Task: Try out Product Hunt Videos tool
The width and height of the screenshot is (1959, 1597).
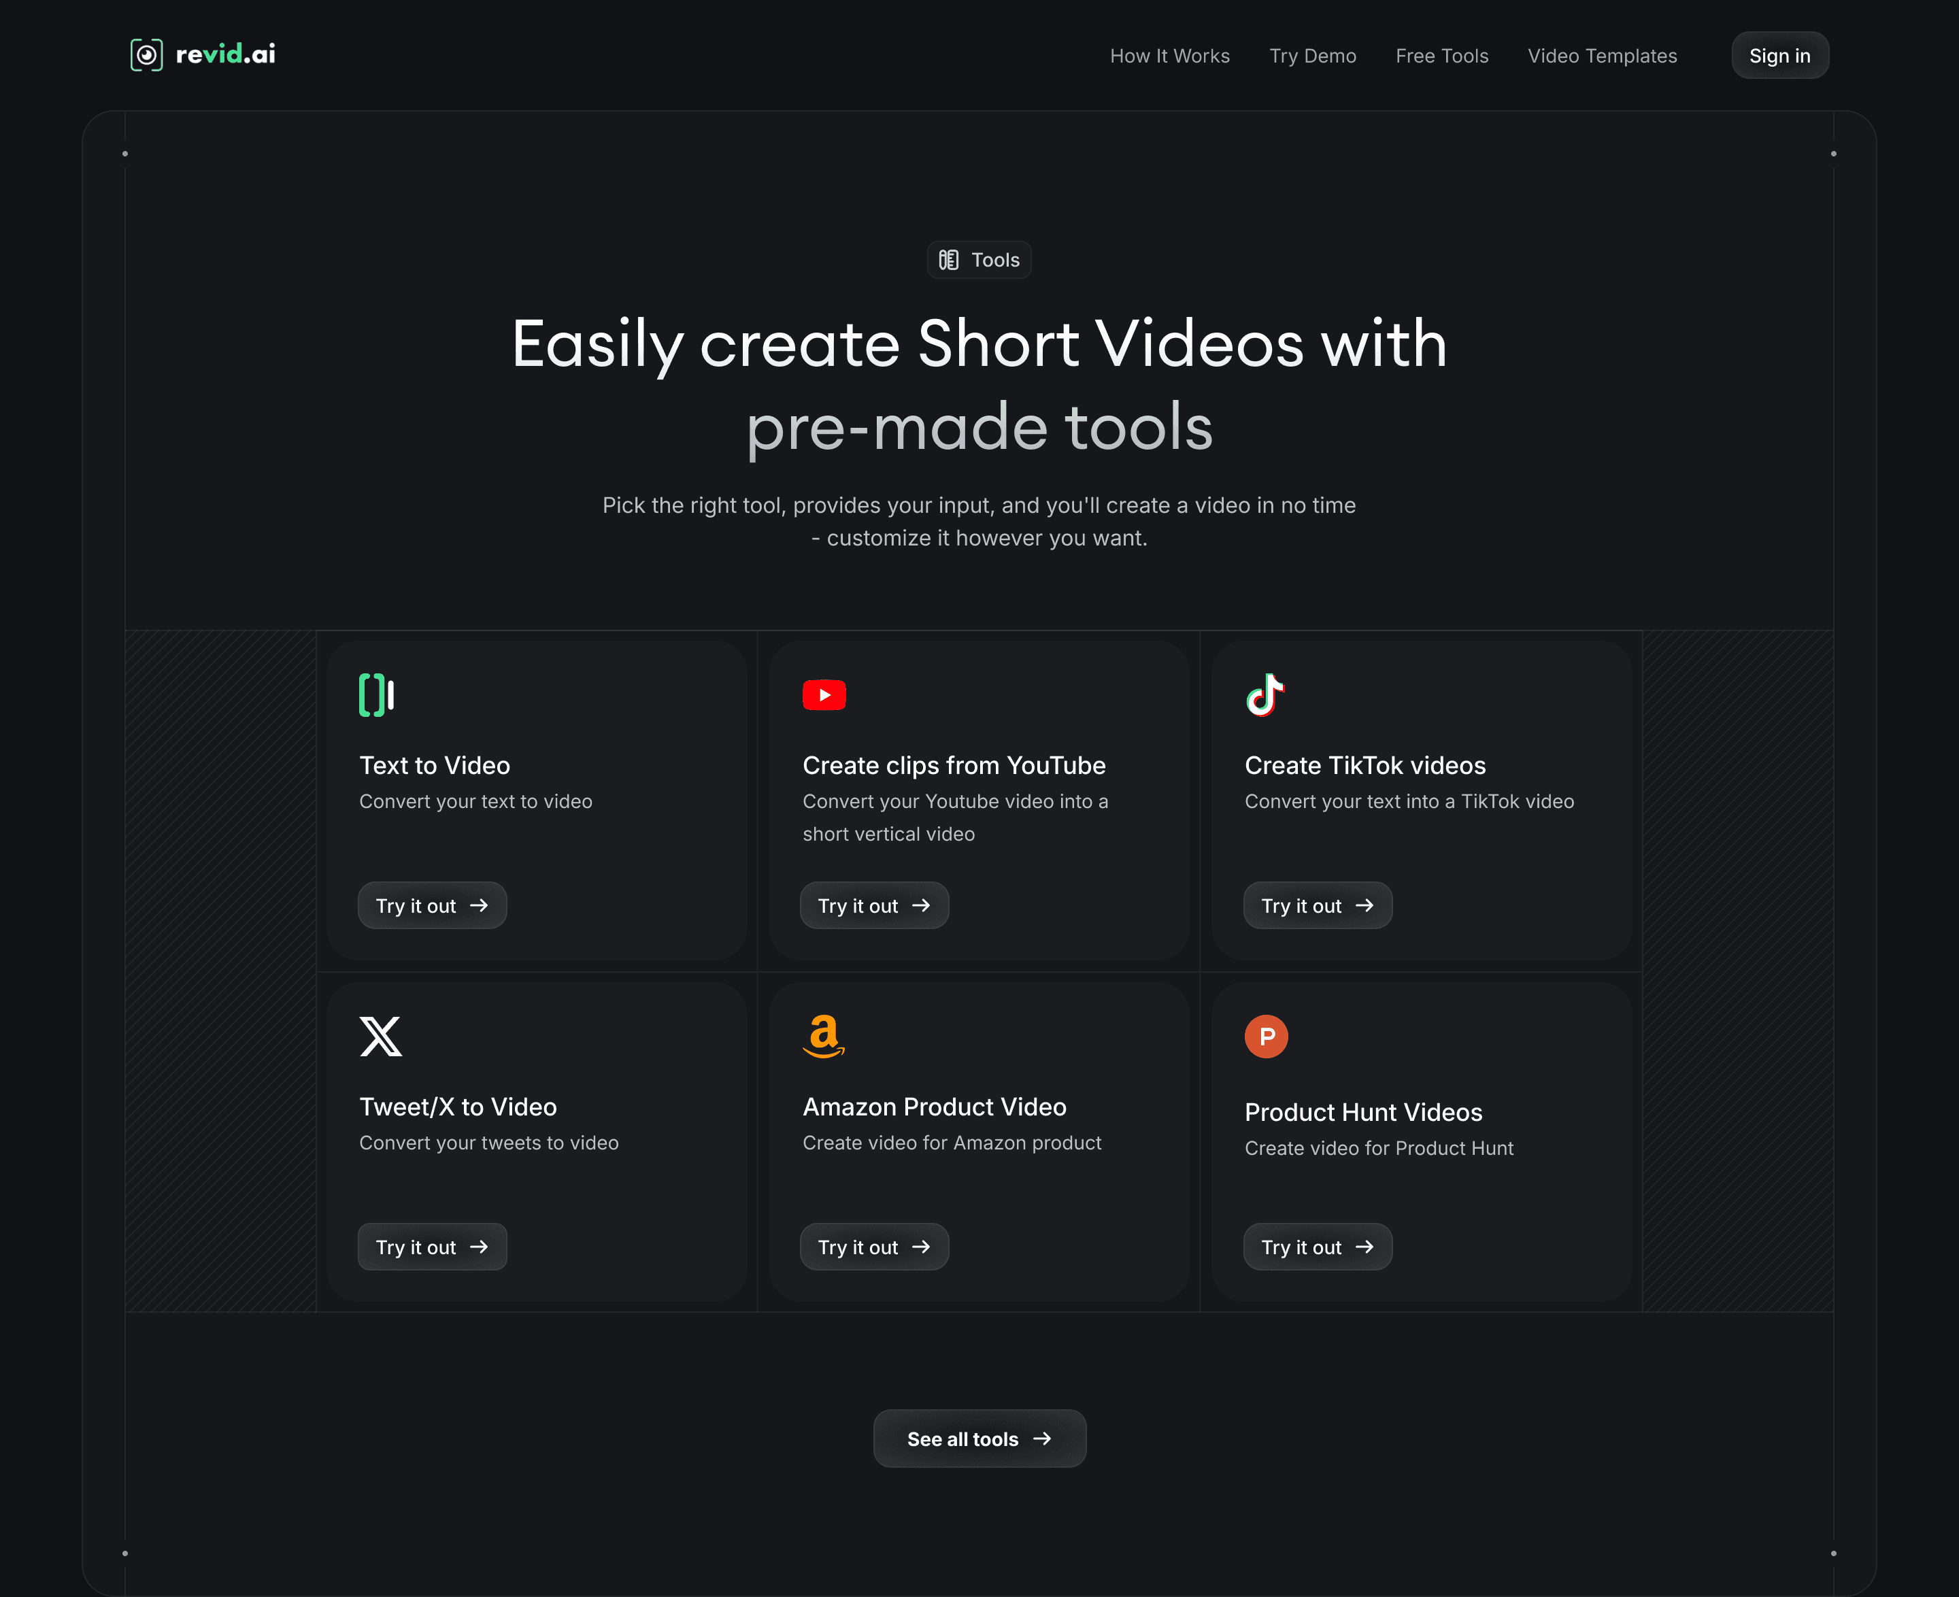Action: (1317, 1247)
